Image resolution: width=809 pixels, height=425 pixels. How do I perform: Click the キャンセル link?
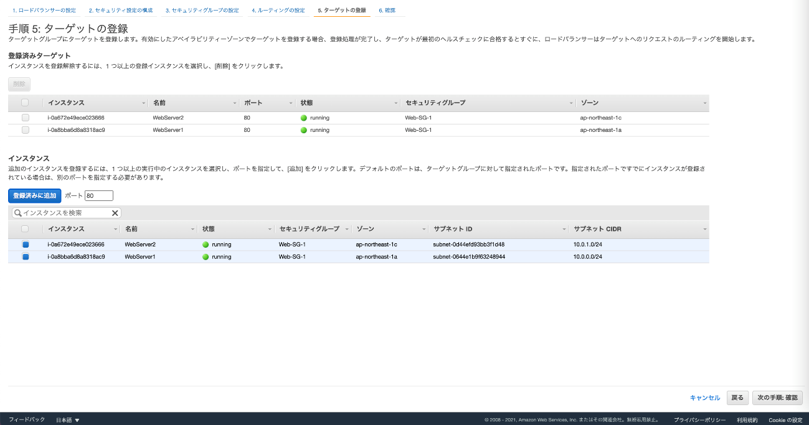pos(704,398)
